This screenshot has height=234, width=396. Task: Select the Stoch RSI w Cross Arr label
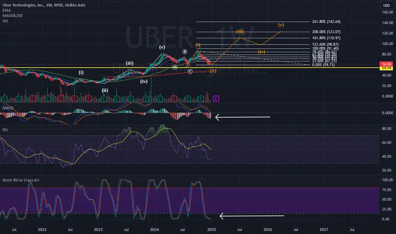point(21,180)
